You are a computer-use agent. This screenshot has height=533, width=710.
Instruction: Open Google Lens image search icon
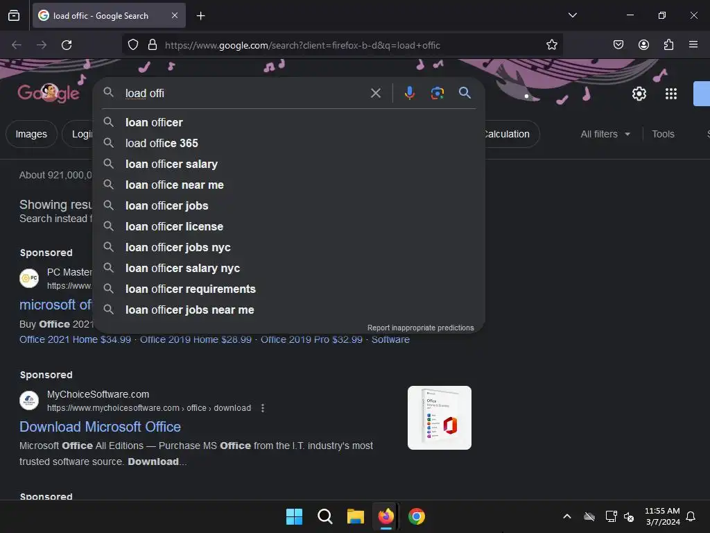coord(437,94)
